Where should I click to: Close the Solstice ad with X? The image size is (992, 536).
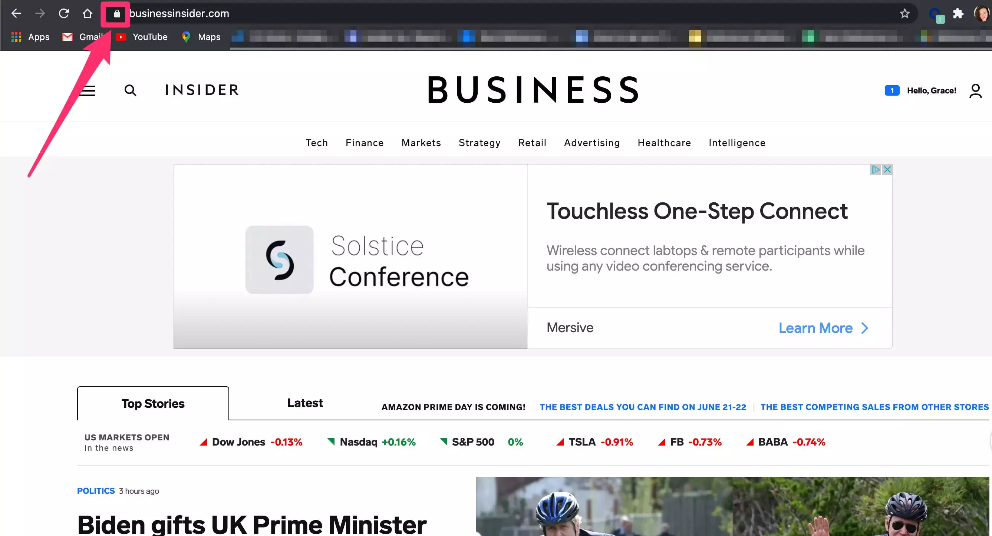click(x=887, y=169)
